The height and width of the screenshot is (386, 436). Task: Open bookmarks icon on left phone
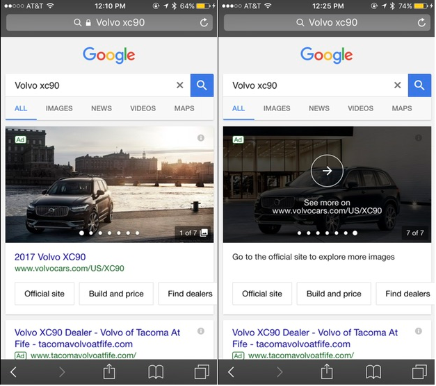156,372
